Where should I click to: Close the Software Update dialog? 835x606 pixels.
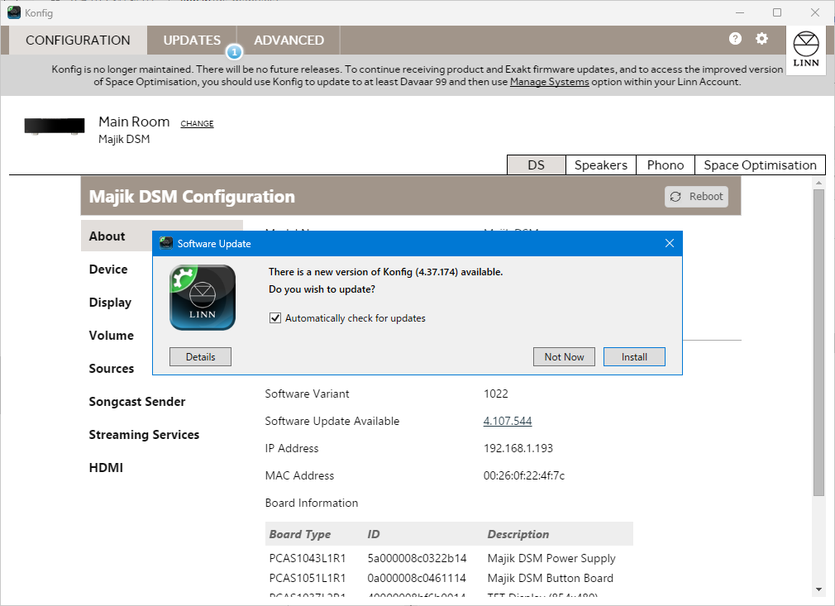pos(670,243)
